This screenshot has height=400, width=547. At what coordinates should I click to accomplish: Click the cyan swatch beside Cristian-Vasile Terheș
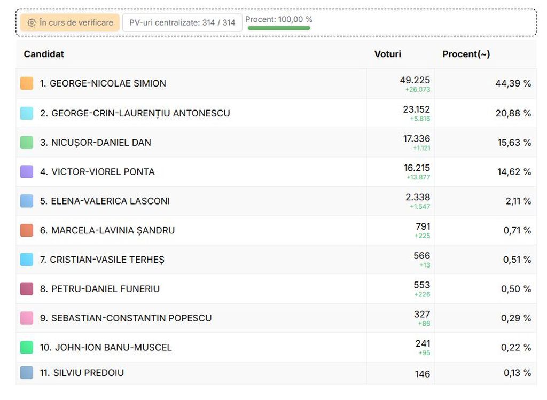(27, 260)
